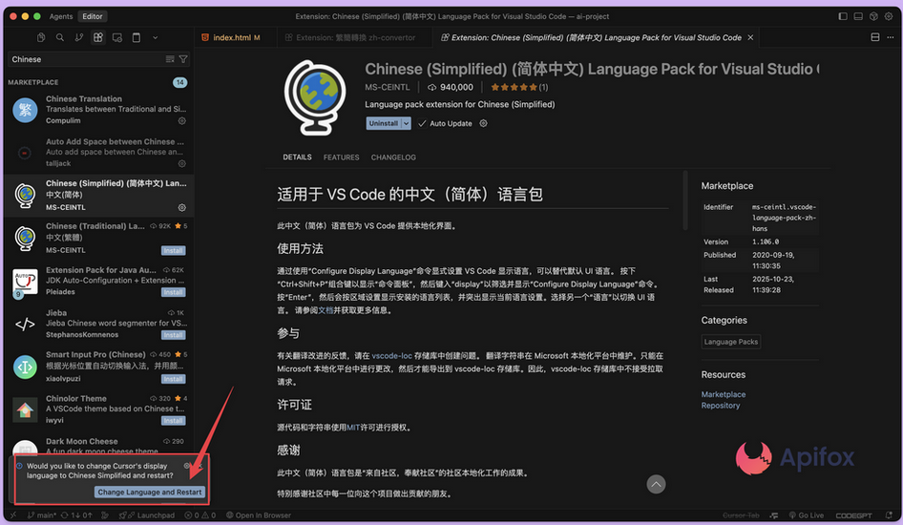Install the Extension Pack for Java Auto Config

(x=174, y=292)
